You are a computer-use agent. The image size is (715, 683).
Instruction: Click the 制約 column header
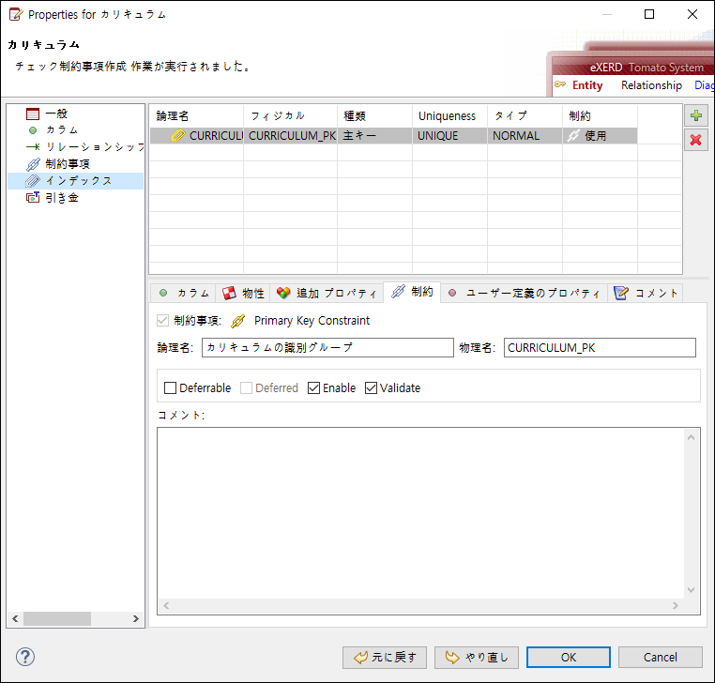click(x=600, y=115)
